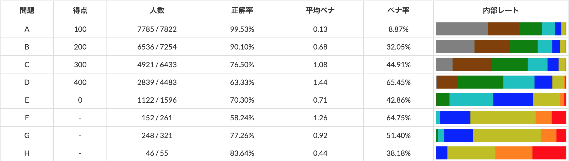This screenshot has width=569, height=161.
Task: Select problem H row label
Action: (x=27, y=153)
